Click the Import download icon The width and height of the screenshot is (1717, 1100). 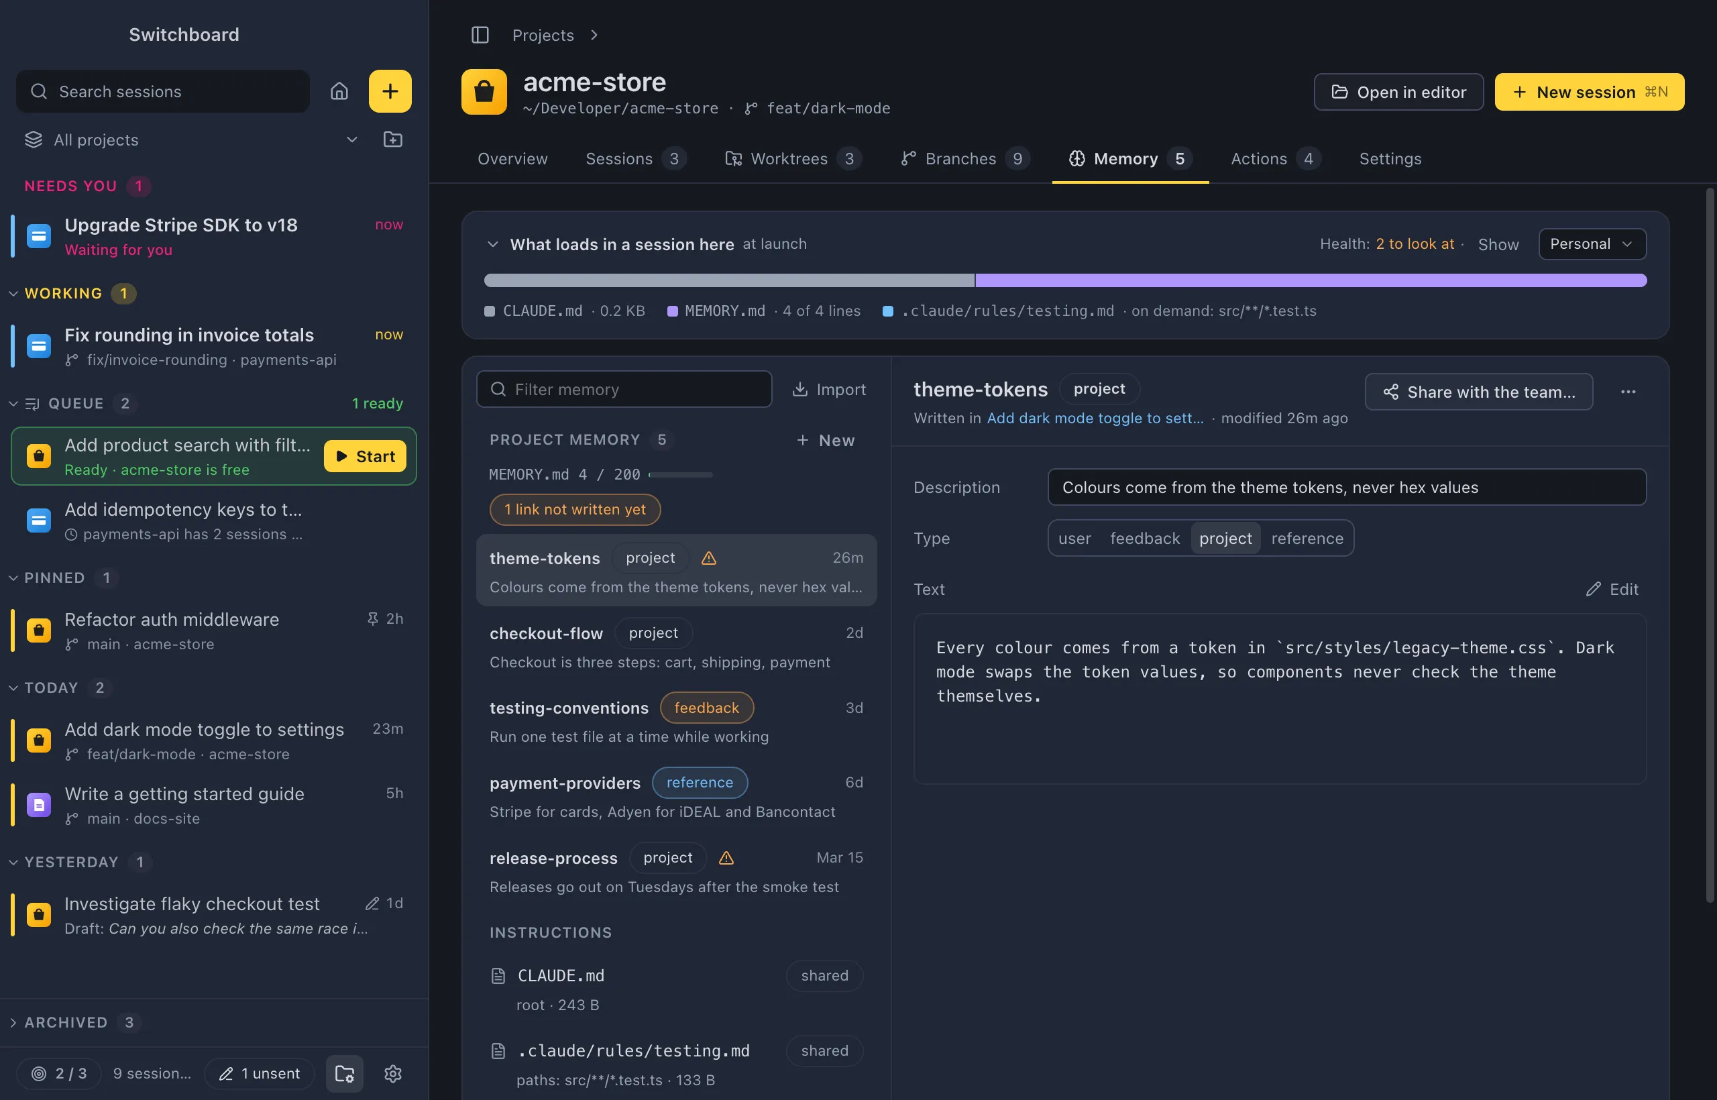[800, 389]
